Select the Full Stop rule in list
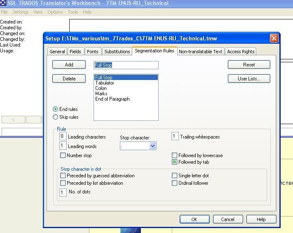 [x=126, y=77]
